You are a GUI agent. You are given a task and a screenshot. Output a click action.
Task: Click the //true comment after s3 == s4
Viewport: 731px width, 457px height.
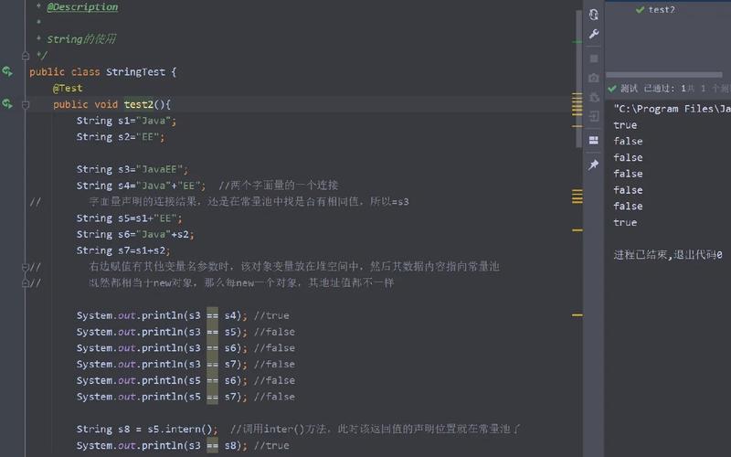(271, 315)
